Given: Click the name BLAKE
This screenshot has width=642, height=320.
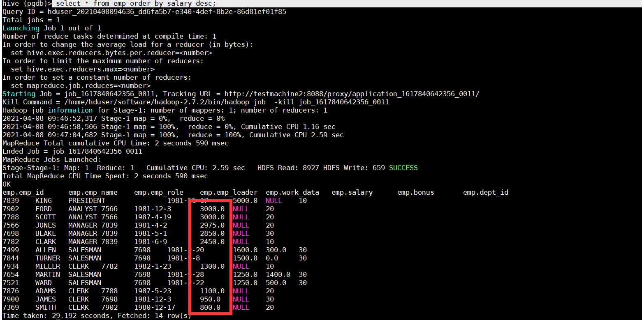Looking at the screenshot, I should pos(46,233).
